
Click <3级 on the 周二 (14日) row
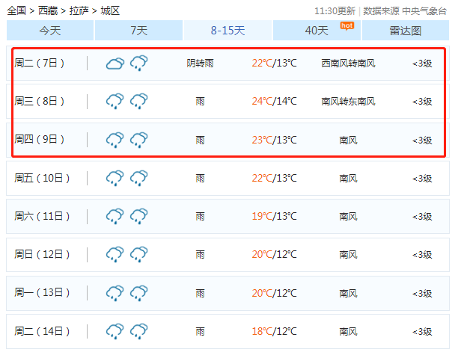[422, 332]
